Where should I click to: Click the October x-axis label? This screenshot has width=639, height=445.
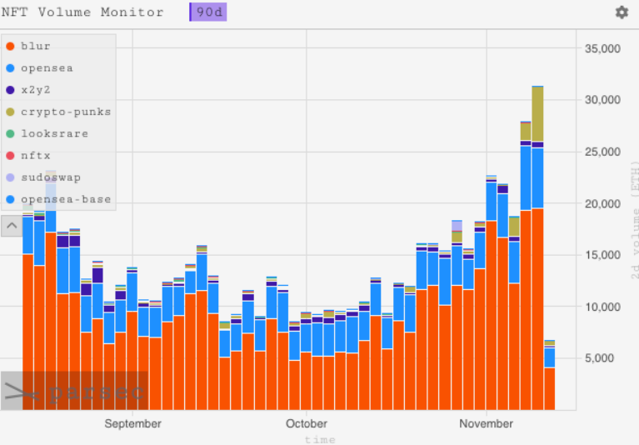click(307, 423)
